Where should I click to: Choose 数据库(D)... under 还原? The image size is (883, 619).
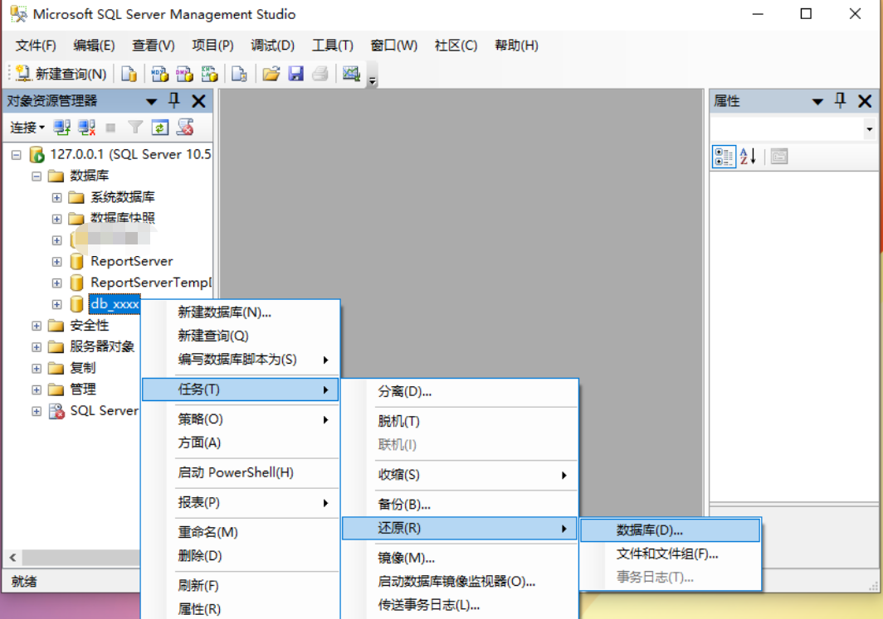(x=671, y=530)
